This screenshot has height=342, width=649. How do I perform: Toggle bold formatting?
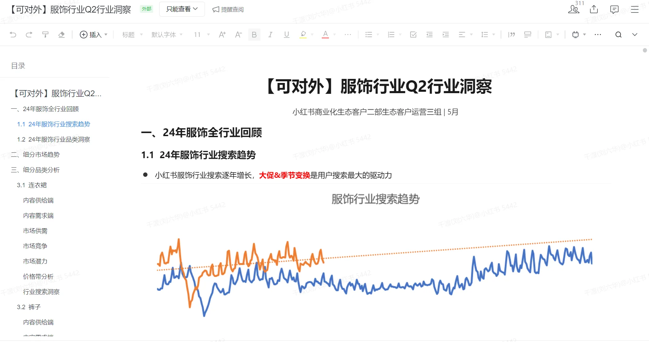[x=254, y=34]
